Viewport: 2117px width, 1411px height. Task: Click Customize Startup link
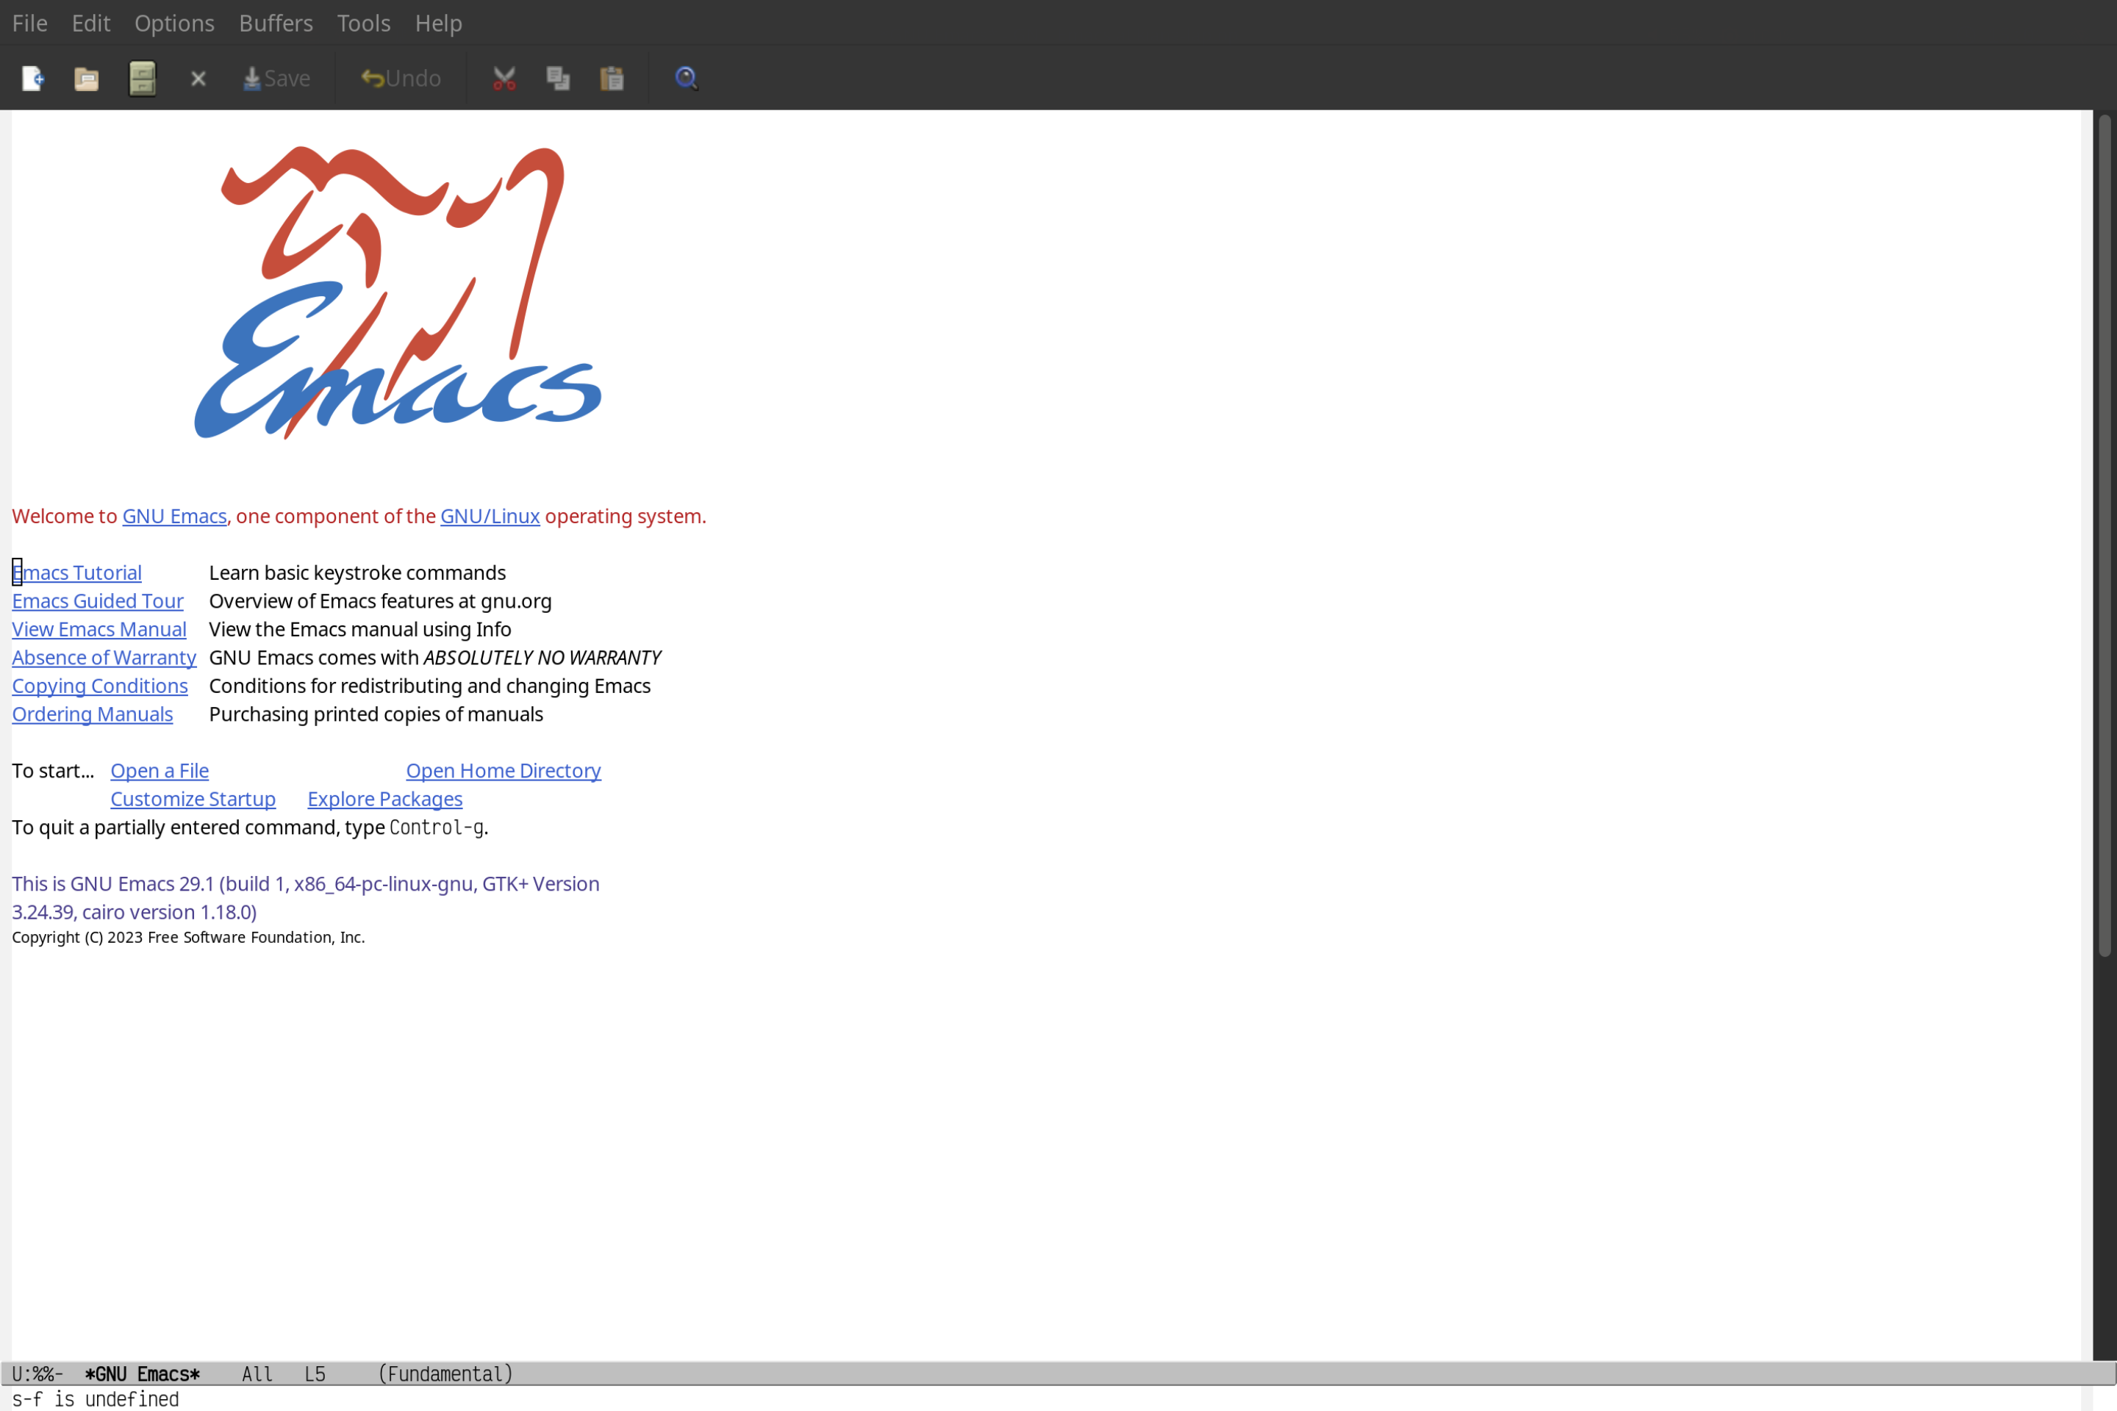[x=192, y=798]
